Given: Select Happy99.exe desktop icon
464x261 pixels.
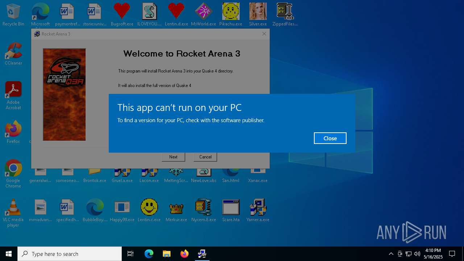Looking at the screenshot, I should click(122, 211).
